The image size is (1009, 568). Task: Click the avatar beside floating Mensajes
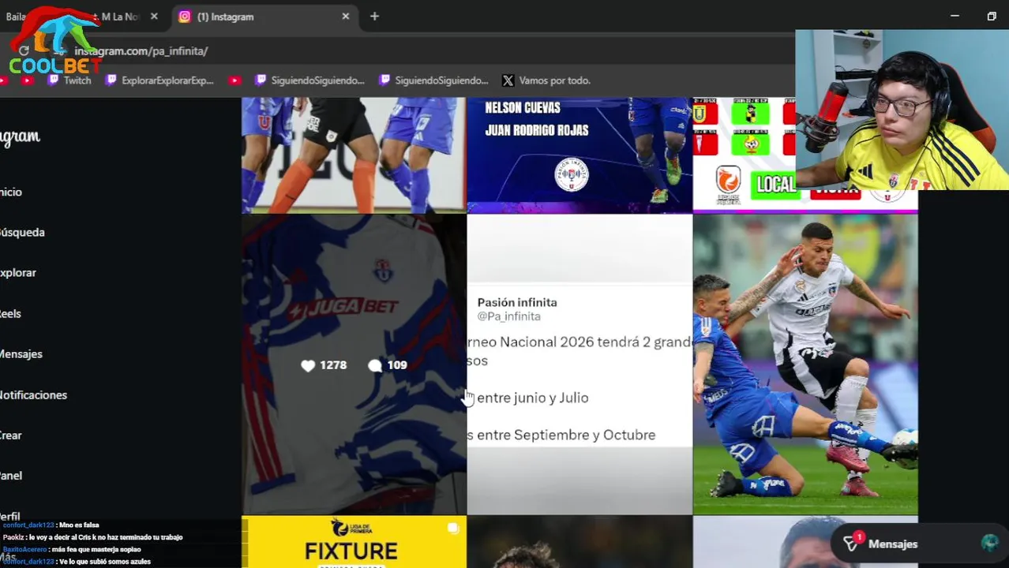click(x=989, y=544)
